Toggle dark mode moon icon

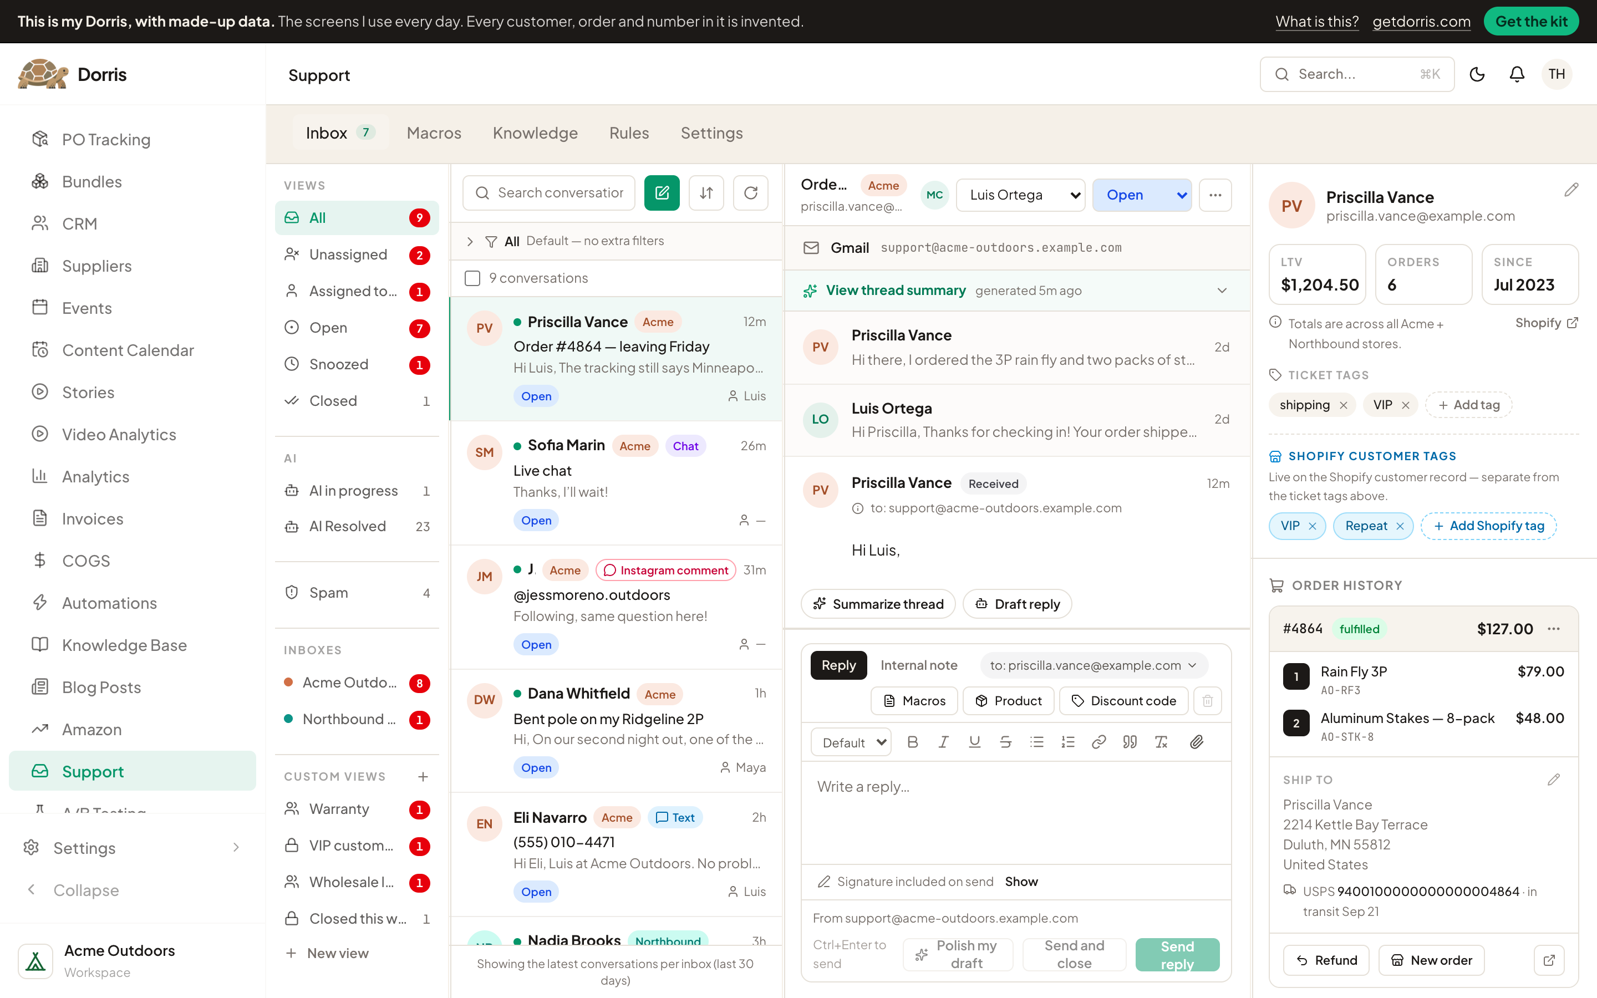coord(1477,74)
